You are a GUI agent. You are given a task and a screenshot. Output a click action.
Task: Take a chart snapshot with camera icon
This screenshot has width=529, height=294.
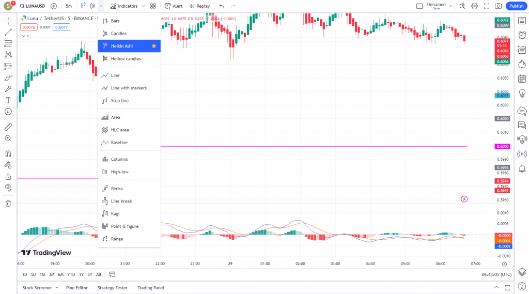[x=499, y=6]
